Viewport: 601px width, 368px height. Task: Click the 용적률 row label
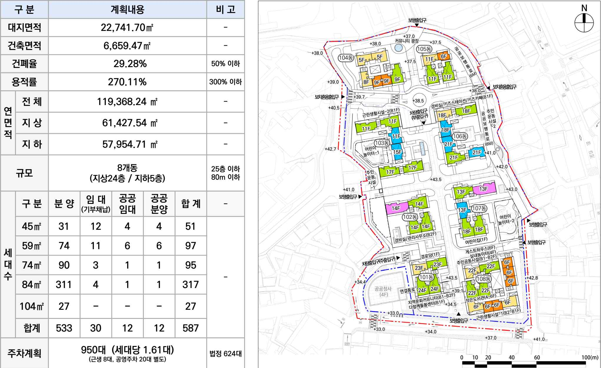point(24,82)
